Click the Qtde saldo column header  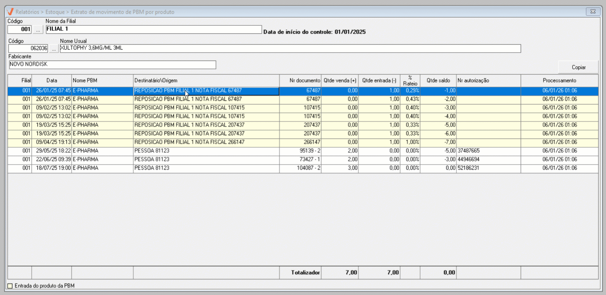click(x=438, y=80)
